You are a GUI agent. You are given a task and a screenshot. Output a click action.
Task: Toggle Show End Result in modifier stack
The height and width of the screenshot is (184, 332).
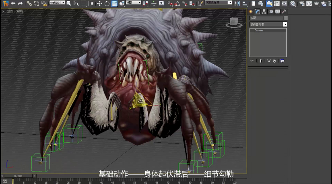(x=260, y=61)
